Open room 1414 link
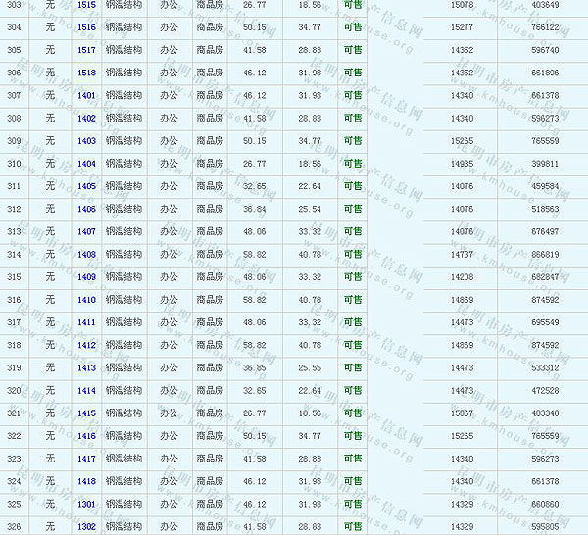Screen dimensions: 588x535 click(86, 391)
